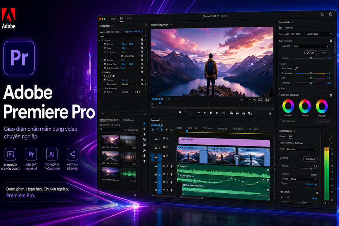Enable the Face Detection checkbox
Image resolution: width=339 pixels, height=226 pixels.
(281, 121)
